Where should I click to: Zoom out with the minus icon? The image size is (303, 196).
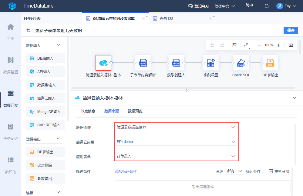tap(259, 45)
